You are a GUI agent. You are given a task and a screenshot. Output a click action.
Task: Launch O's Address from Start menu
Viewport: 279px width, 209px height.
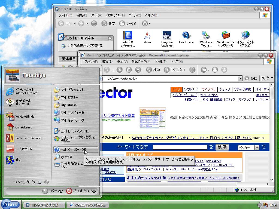pyautogui.click(x=19, y=127)
